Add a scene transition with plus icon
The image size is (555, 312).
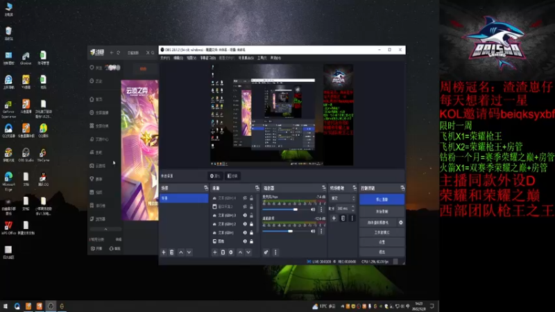[334, 218]
